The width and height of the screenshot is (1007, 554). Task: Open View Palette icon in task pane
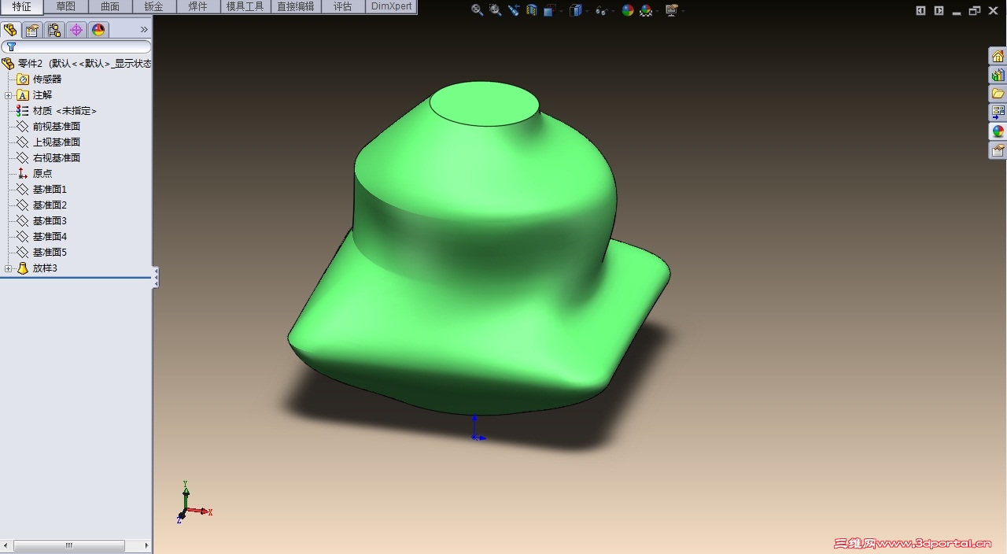[x=998, y=113]
